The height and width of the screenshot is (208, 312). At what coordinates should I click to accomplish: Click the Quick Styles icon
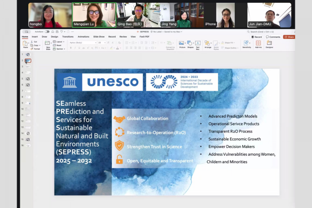(215, 43)
